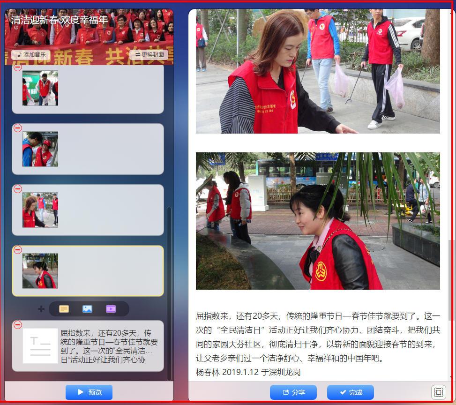Click 添加音乐 to add music
This screenshot has width=456, height=405.
tap(31, 54)
